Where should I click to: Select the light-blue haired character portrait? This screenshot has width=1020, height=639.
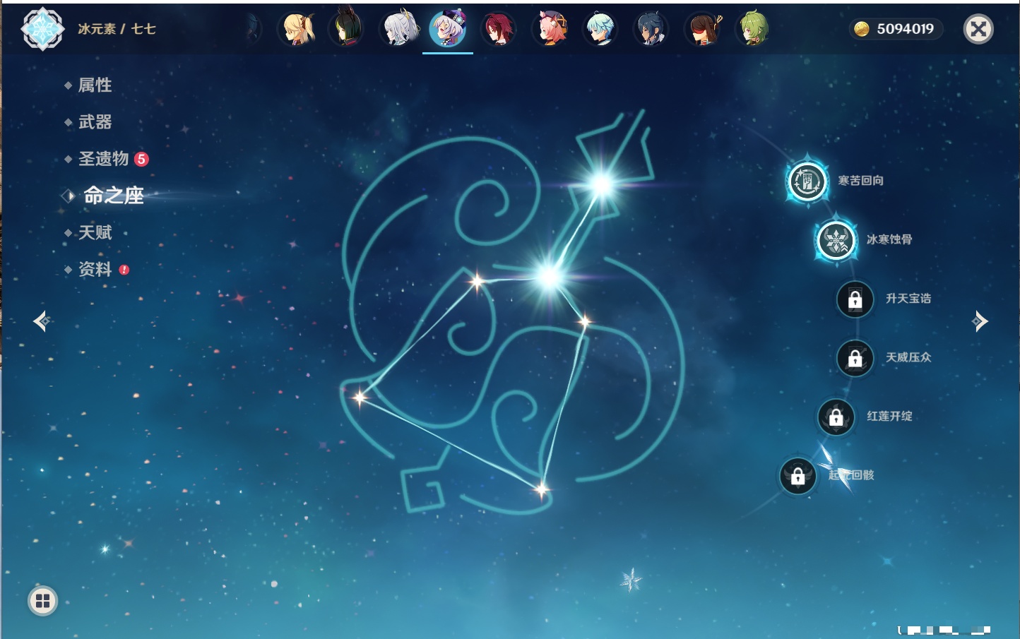pyautogui.click(x=600, y=29)
